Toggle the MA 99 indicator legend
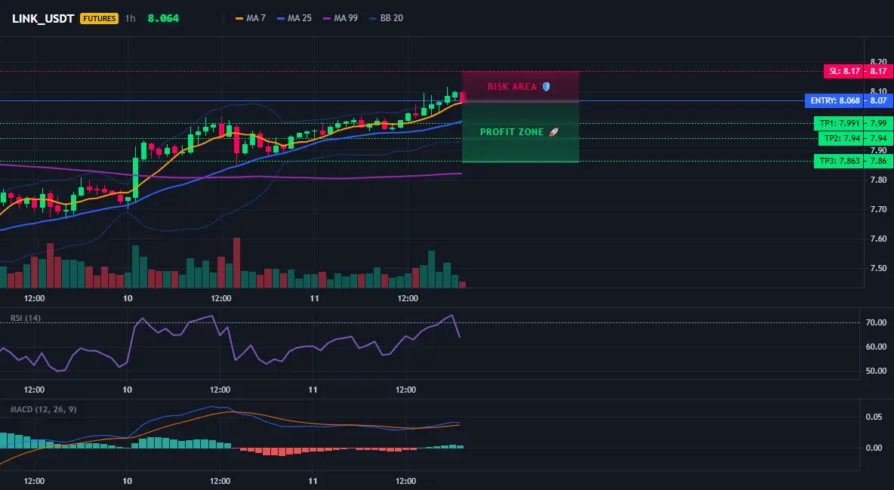Viewport: 894px width, 490px height. tap(341, 18)
